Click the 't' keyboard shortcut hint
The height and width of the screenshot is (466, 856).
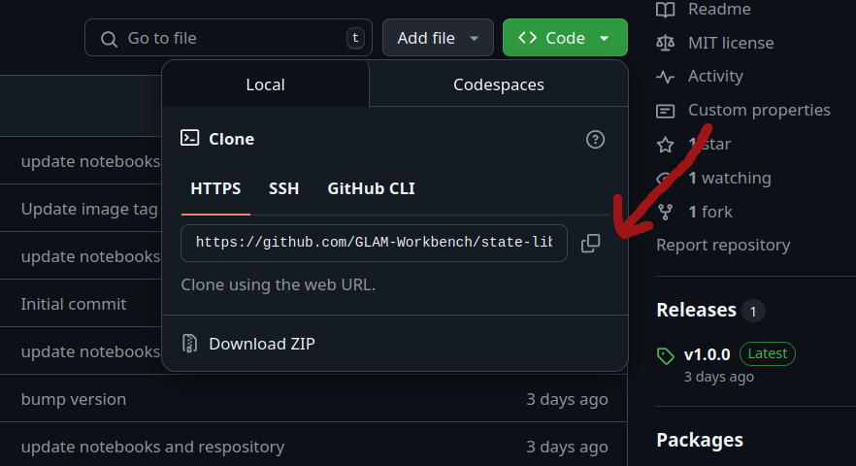coord(355,38)
